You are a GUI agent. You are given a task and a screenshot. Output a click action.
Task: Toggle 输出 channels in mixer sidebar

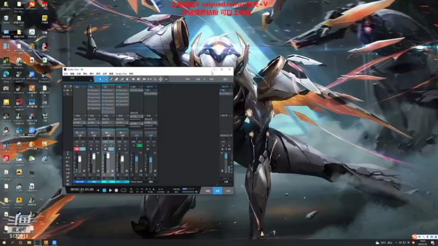pyautogui.click(x=67, y=166)
